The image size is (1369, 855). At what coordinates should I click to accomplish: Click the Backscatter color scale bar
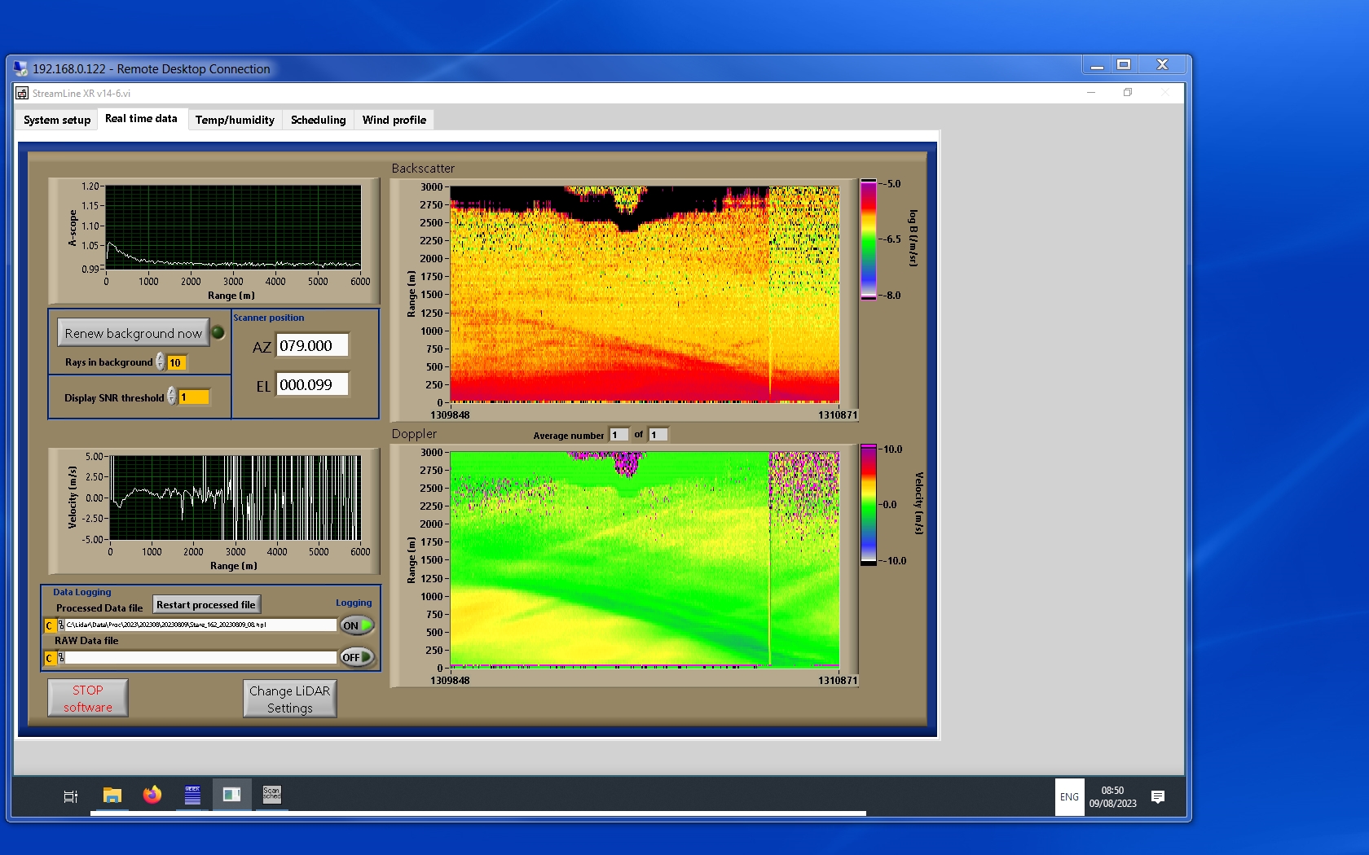pyautogui.click(x=869, y=239)
